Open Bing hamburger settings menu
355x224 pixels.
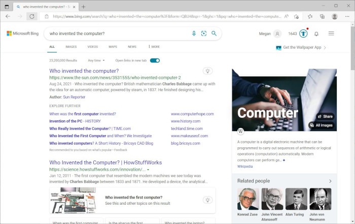331,34
